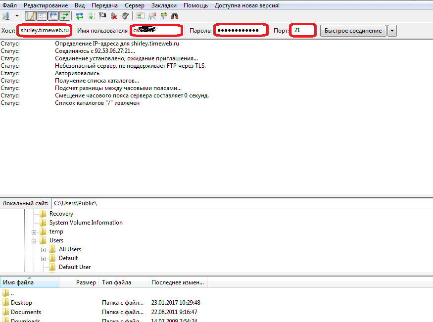Screen dimensions: 433x322
Task: Toggle directory comparison mode
Action: (x=140, y=15)
